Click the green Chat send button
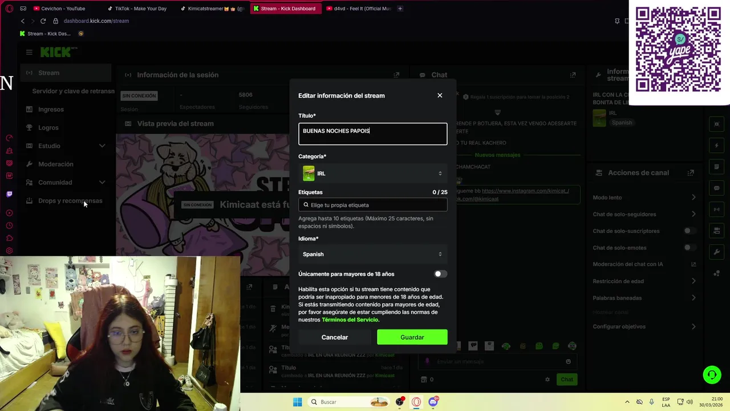The width and height of the screenshot is (730, 411). [567, 380]
